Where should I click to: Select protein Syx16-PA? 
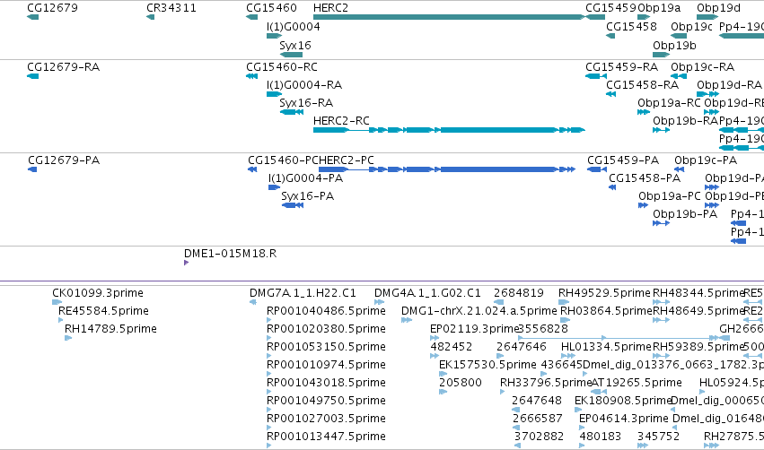pyautogui.click(x=307, y=196)
